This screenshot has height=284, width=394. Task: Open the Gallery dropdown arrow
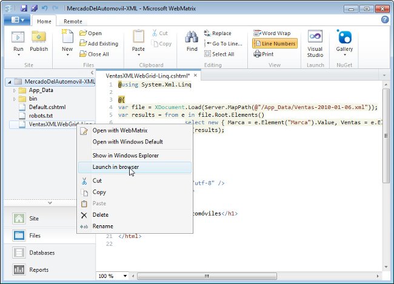tap(344, 54)
